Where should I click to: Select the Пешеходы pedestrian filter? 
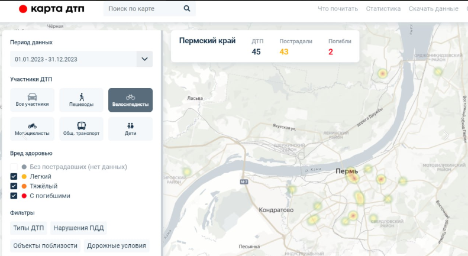click(82, 100)
